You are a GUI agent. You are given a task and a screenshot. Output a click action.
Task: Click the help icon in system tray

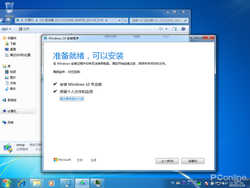(x=183, y=183)
